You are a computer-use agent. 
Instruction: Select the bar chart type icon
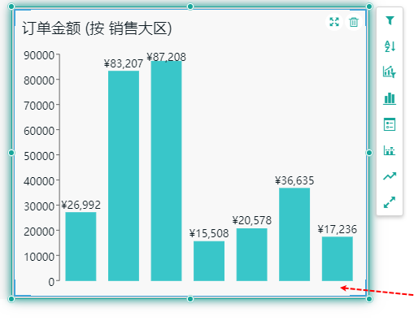[x=390, y=98]
